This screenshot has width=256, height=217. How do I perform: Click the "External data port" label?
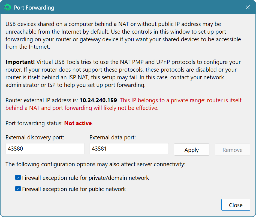[113, 137]
